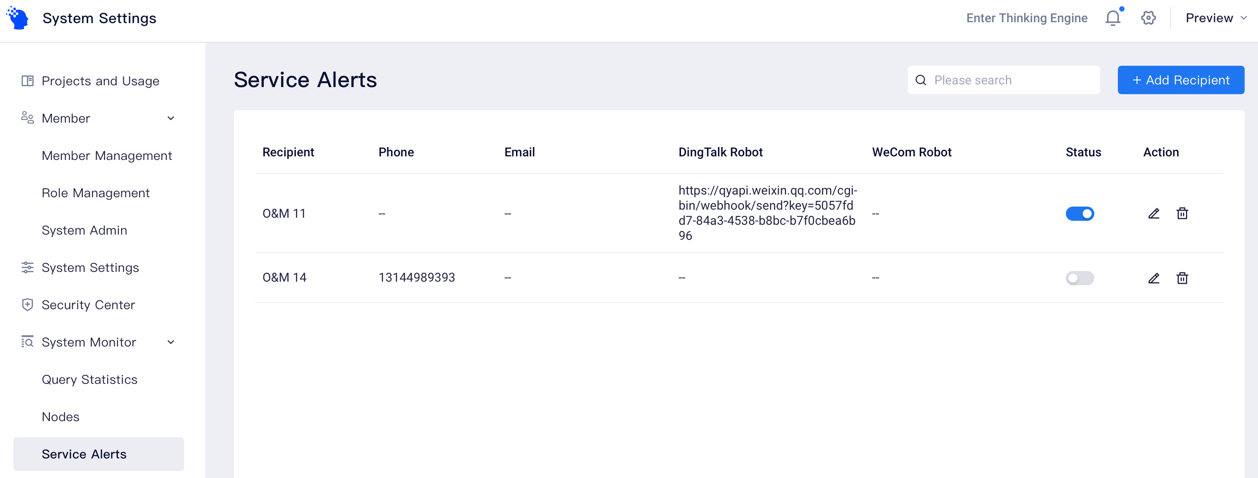Image resolution: width=1258 pixels, height=478 pixels.
Task: Open the Preview dropdown
Action: click(x=1216, y=18)
